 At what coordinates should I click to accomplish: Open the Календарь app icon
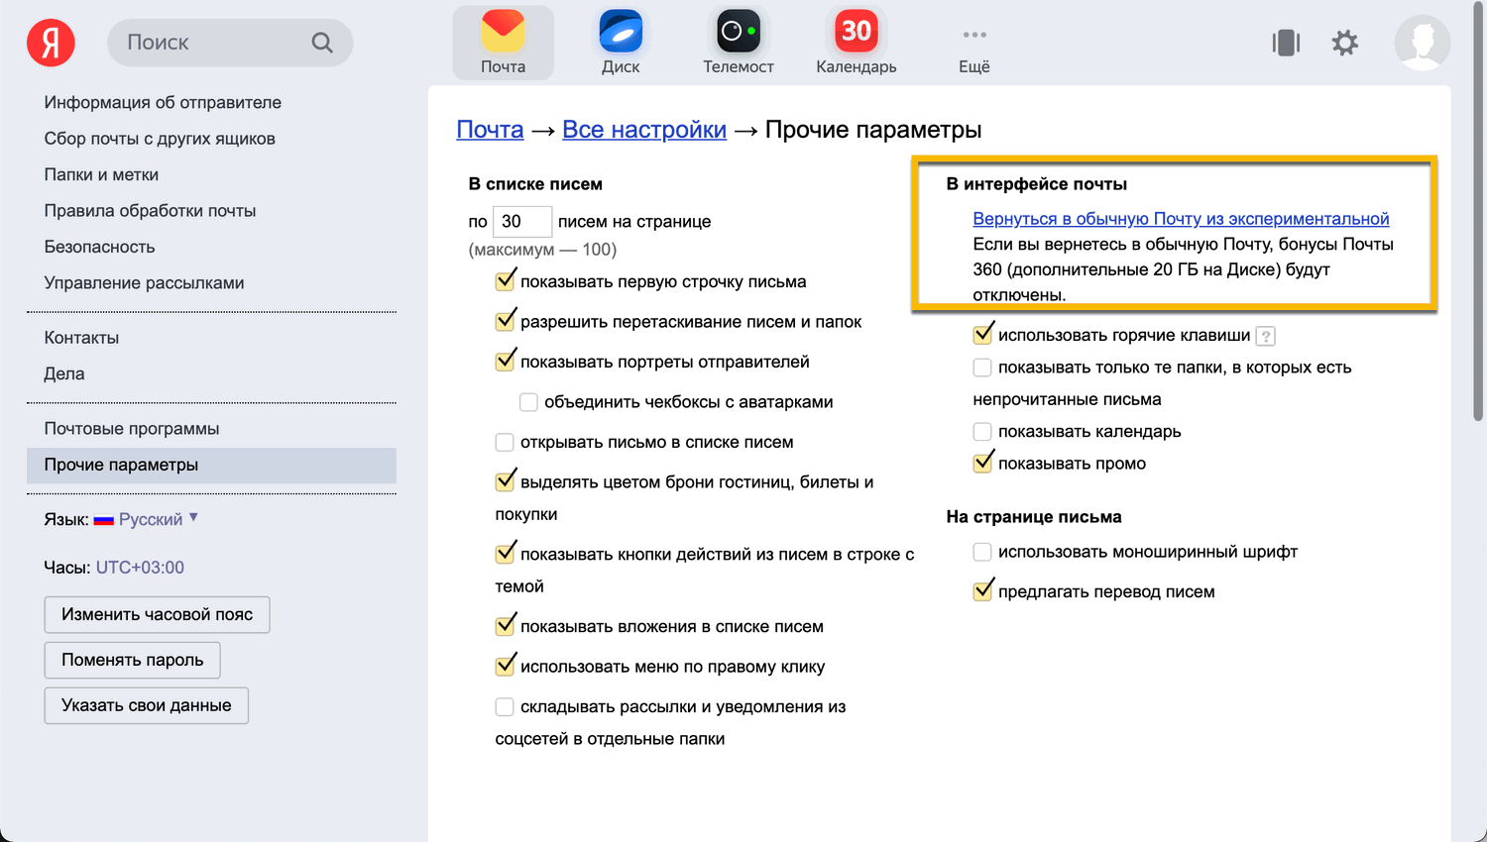pyautogui.click(x=857, y=43)
